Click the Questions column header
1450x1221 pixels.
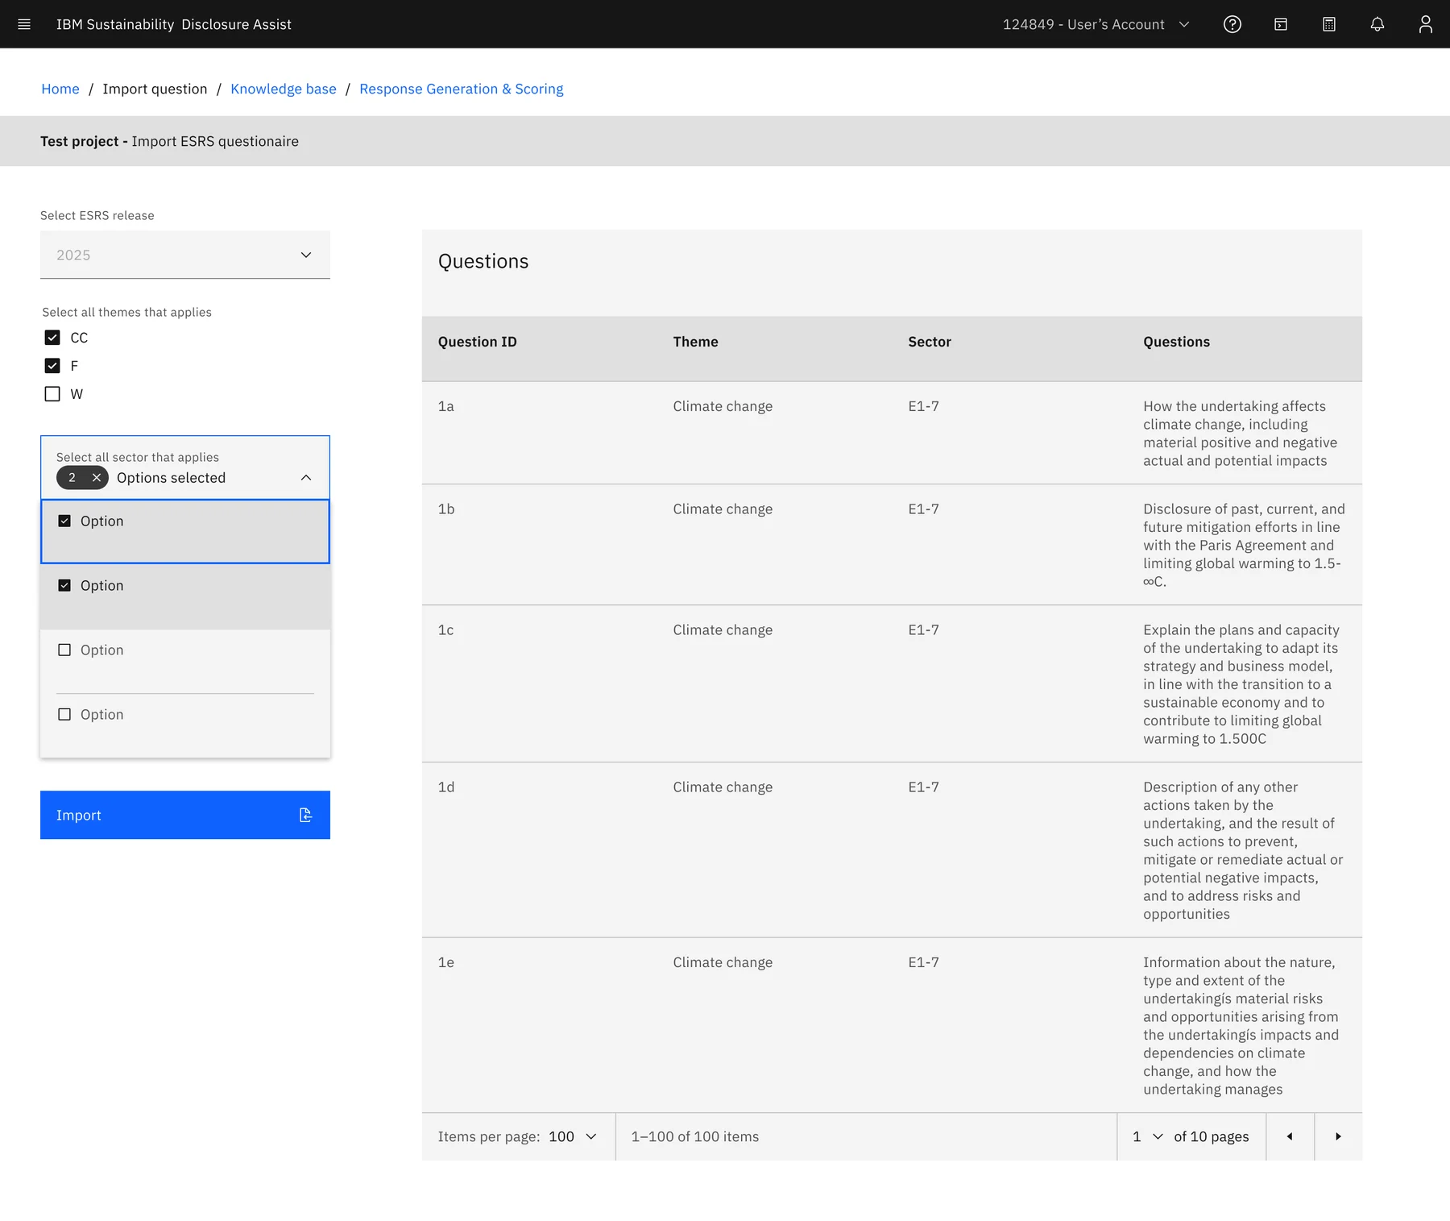click(x=1176, y=342)
